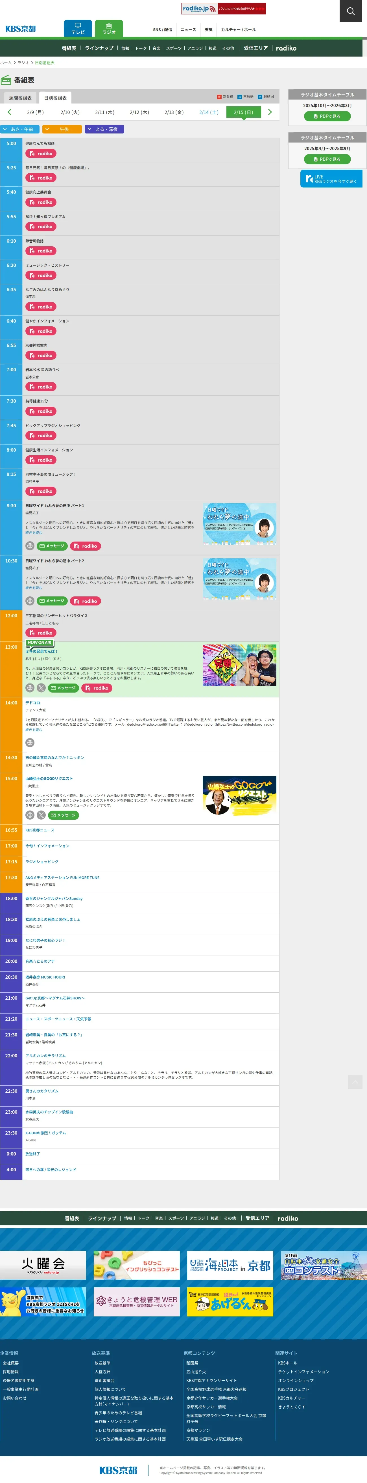Screen dimensions: 367x1483
Task: Open 香音のジャングルジャパンSunday link
Action: coord(54,898)
